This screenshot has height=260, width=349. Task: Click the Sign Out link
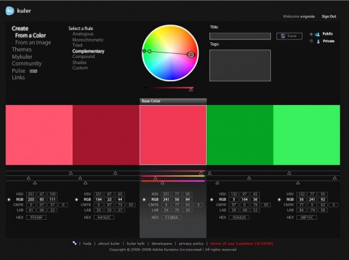[x=328, y=16]
